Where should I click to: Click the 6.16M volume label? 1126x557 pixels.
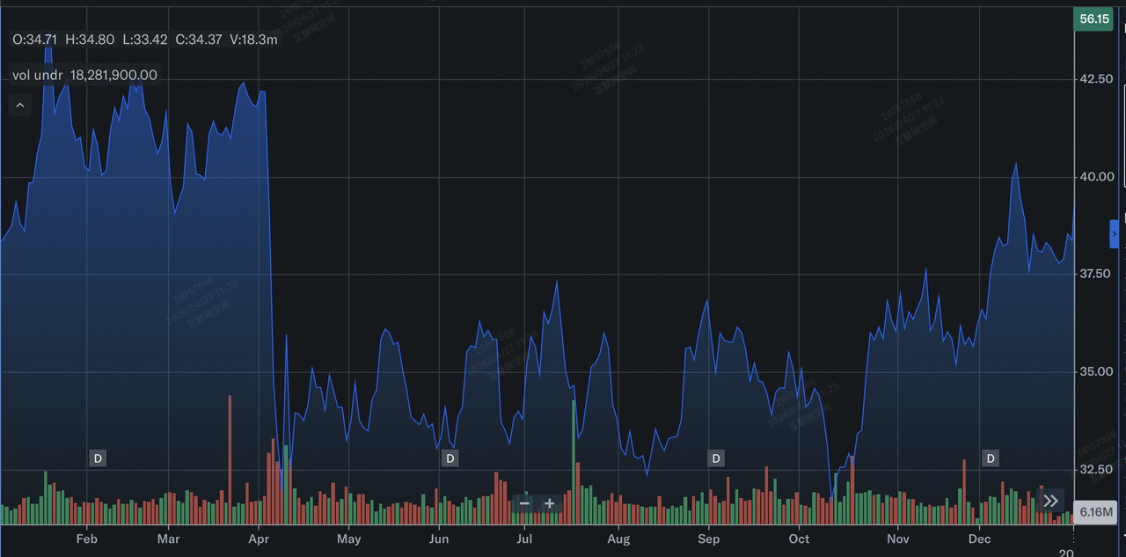[1096, 512]
